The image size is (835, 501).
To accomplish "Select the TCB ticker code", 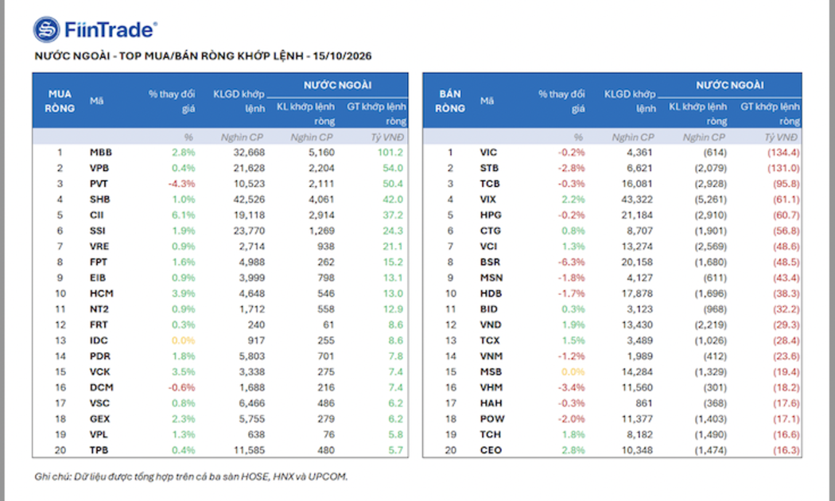I will coord(489,184).
